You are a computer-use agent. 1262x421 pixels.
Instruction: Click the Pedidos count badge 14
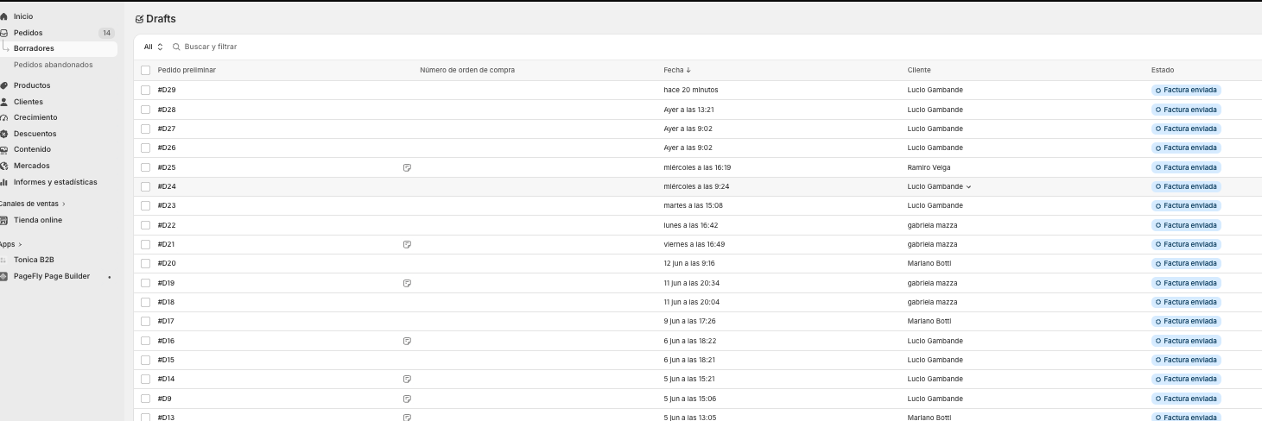click(106, 33)
